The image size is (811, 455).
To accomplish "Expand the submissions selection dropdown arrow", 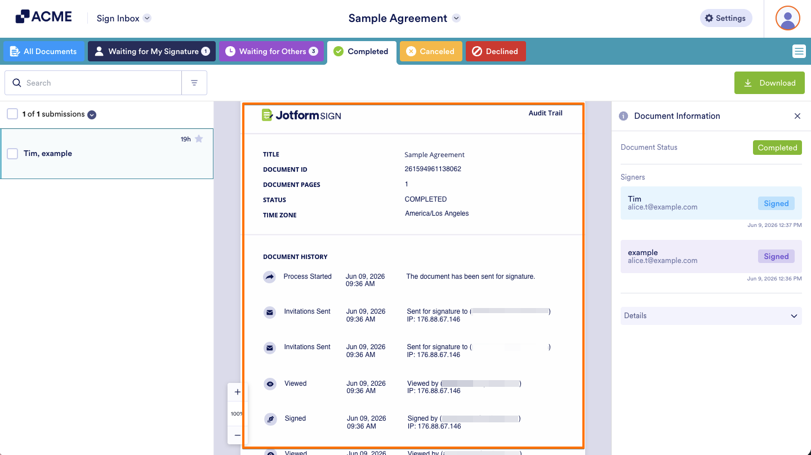I will point(92,114).
